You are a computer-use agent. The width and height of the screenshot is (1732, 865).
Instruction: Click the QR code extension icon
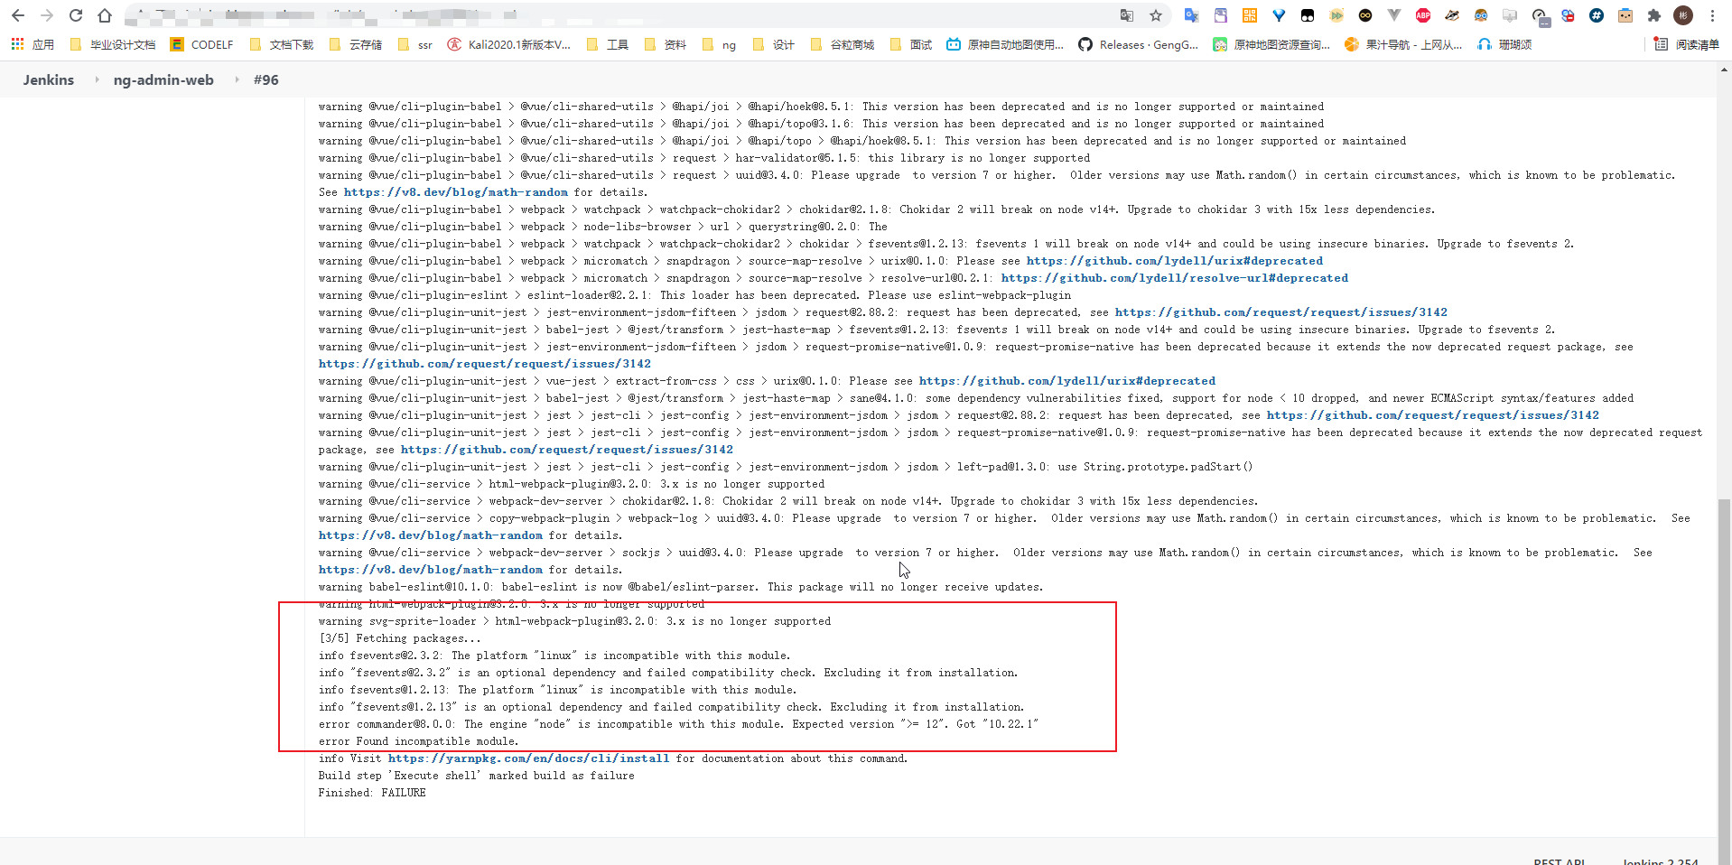tap(1250, 15)
